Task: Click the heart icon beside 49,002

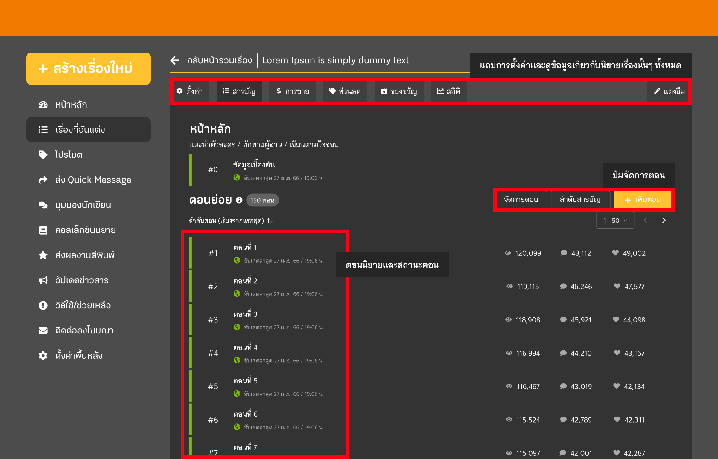Action: [615, 253]
